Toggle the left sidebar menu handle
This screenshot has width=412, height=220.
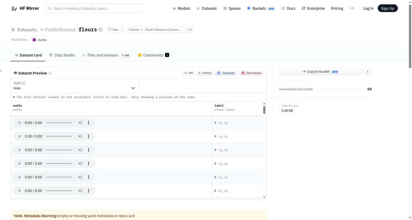[x=1, y=71]
